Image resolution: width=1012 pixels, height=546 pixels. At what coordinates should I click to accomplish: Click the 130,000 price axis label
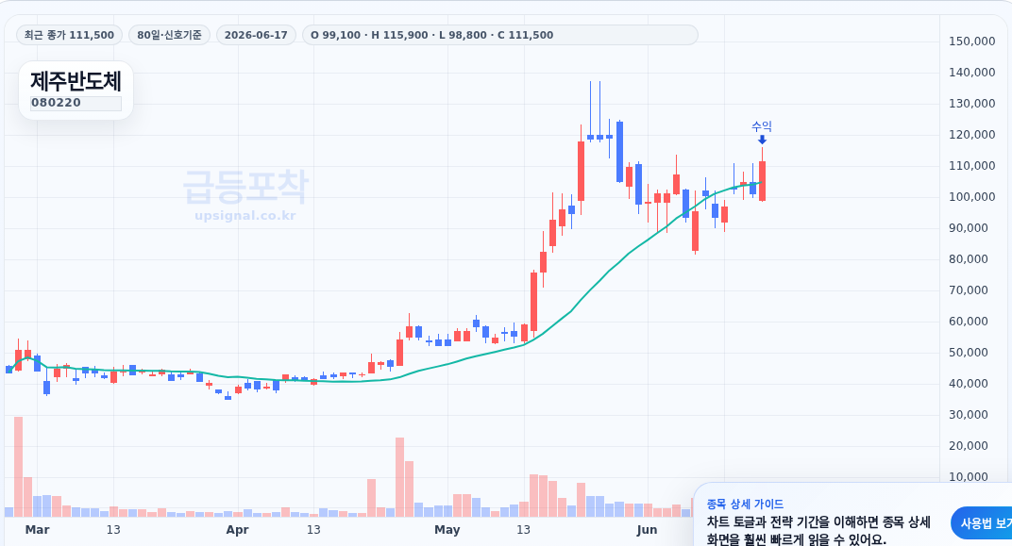972,103
